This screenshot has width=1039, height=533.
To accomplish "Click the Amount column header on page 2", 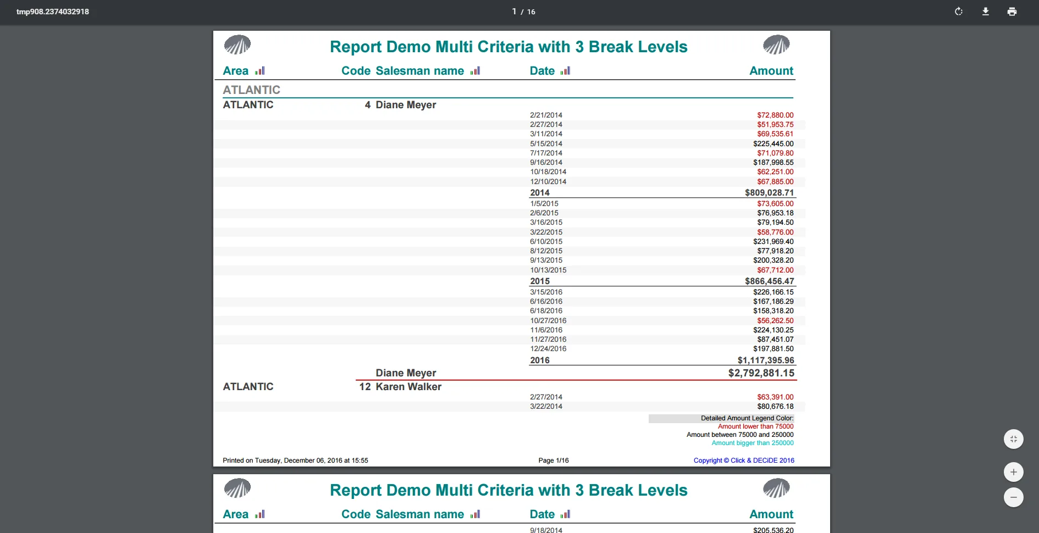I will pyautogui.click(x=771, y=514).
